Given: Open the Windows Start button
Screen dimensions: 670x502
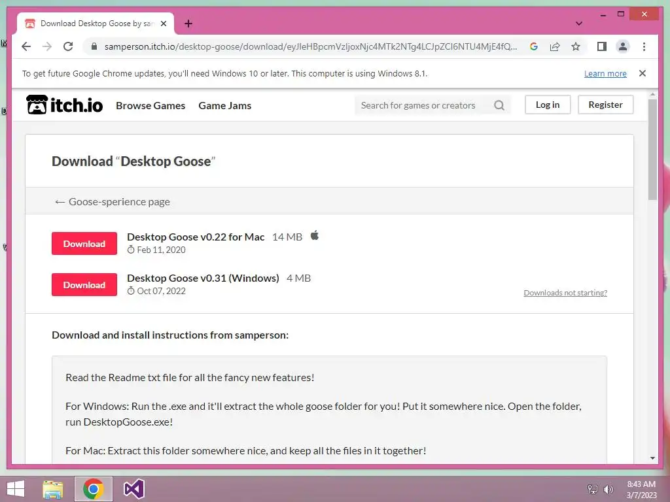Looking at the screenshot, I should click(16, 489).
